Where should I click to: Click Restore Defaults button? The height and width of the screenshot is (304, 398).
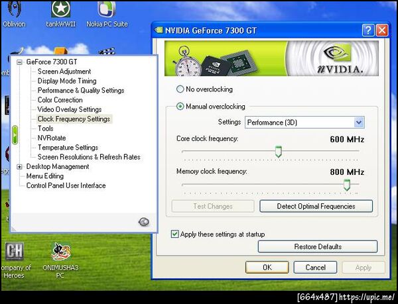point(318,246)
